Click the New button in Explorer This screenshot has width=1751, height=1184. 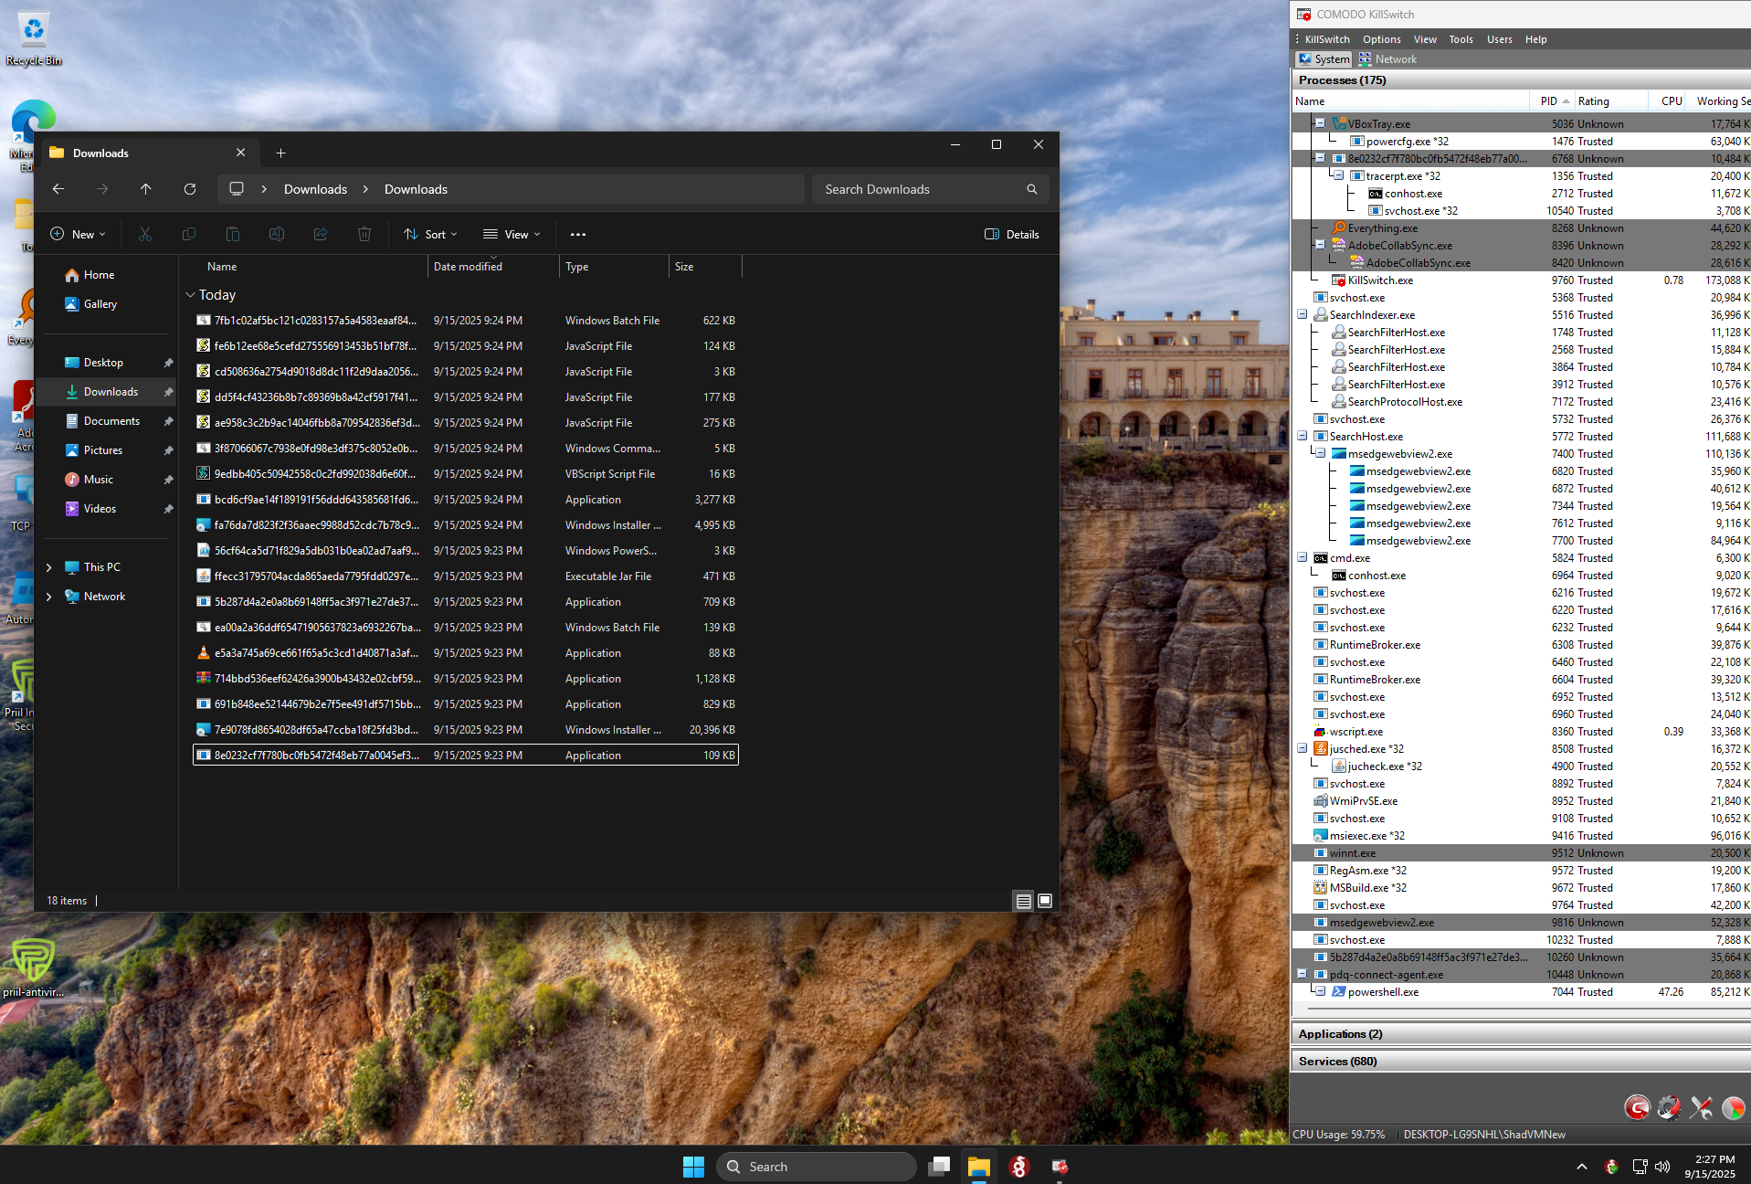[x=78, y=235]
